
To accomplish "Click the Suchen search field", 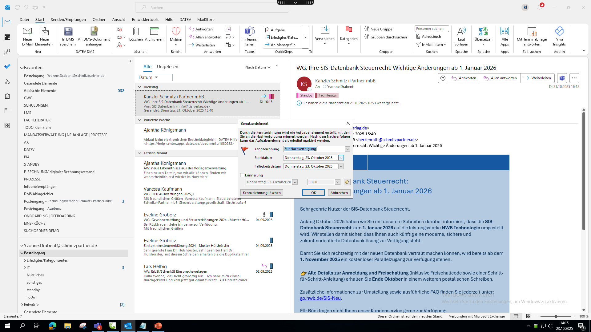I will coord(212,7).
